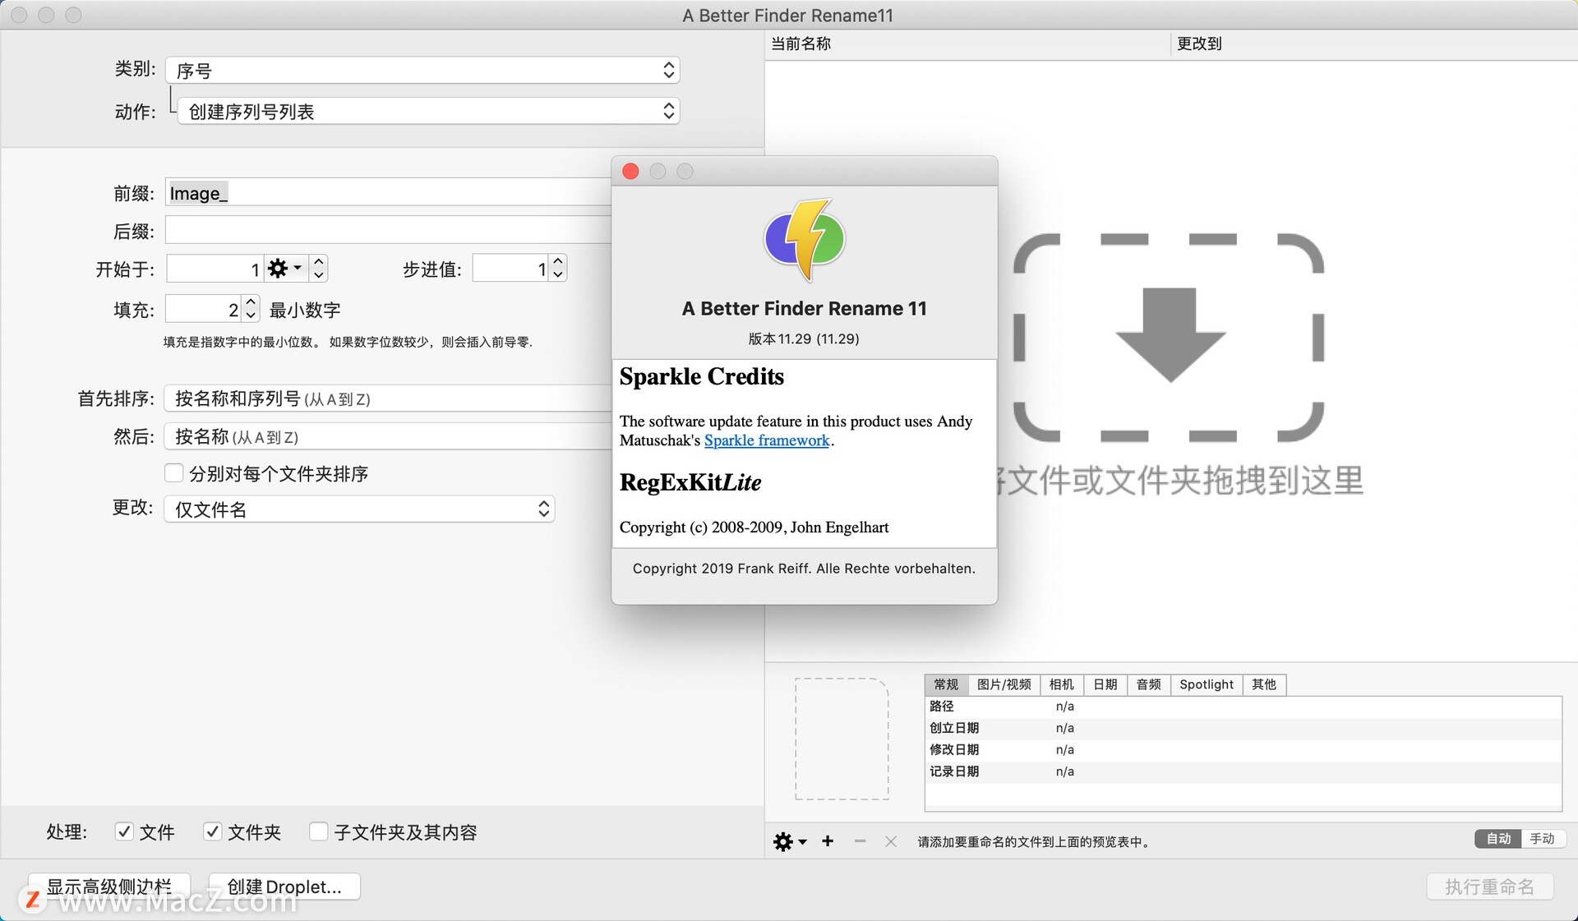Image resolution: width=1578 pixels, height=921 pixels.
Task: Switch rename mode to 手动
Action: tap(1543, 839)
